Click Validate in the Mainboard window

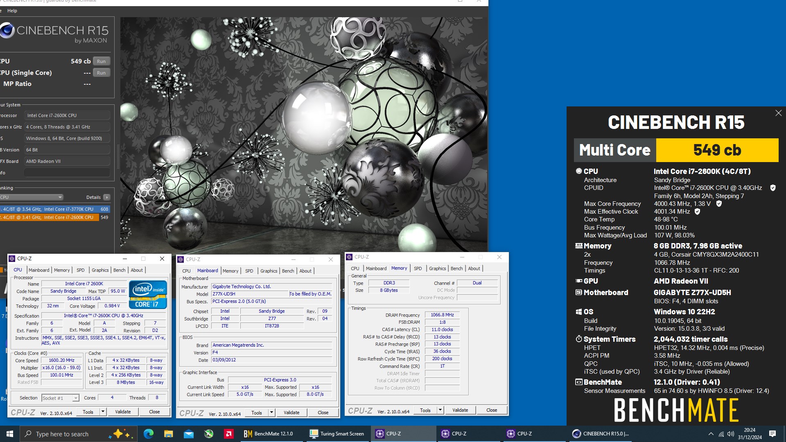pyautogui.click(x=291, y=413)
